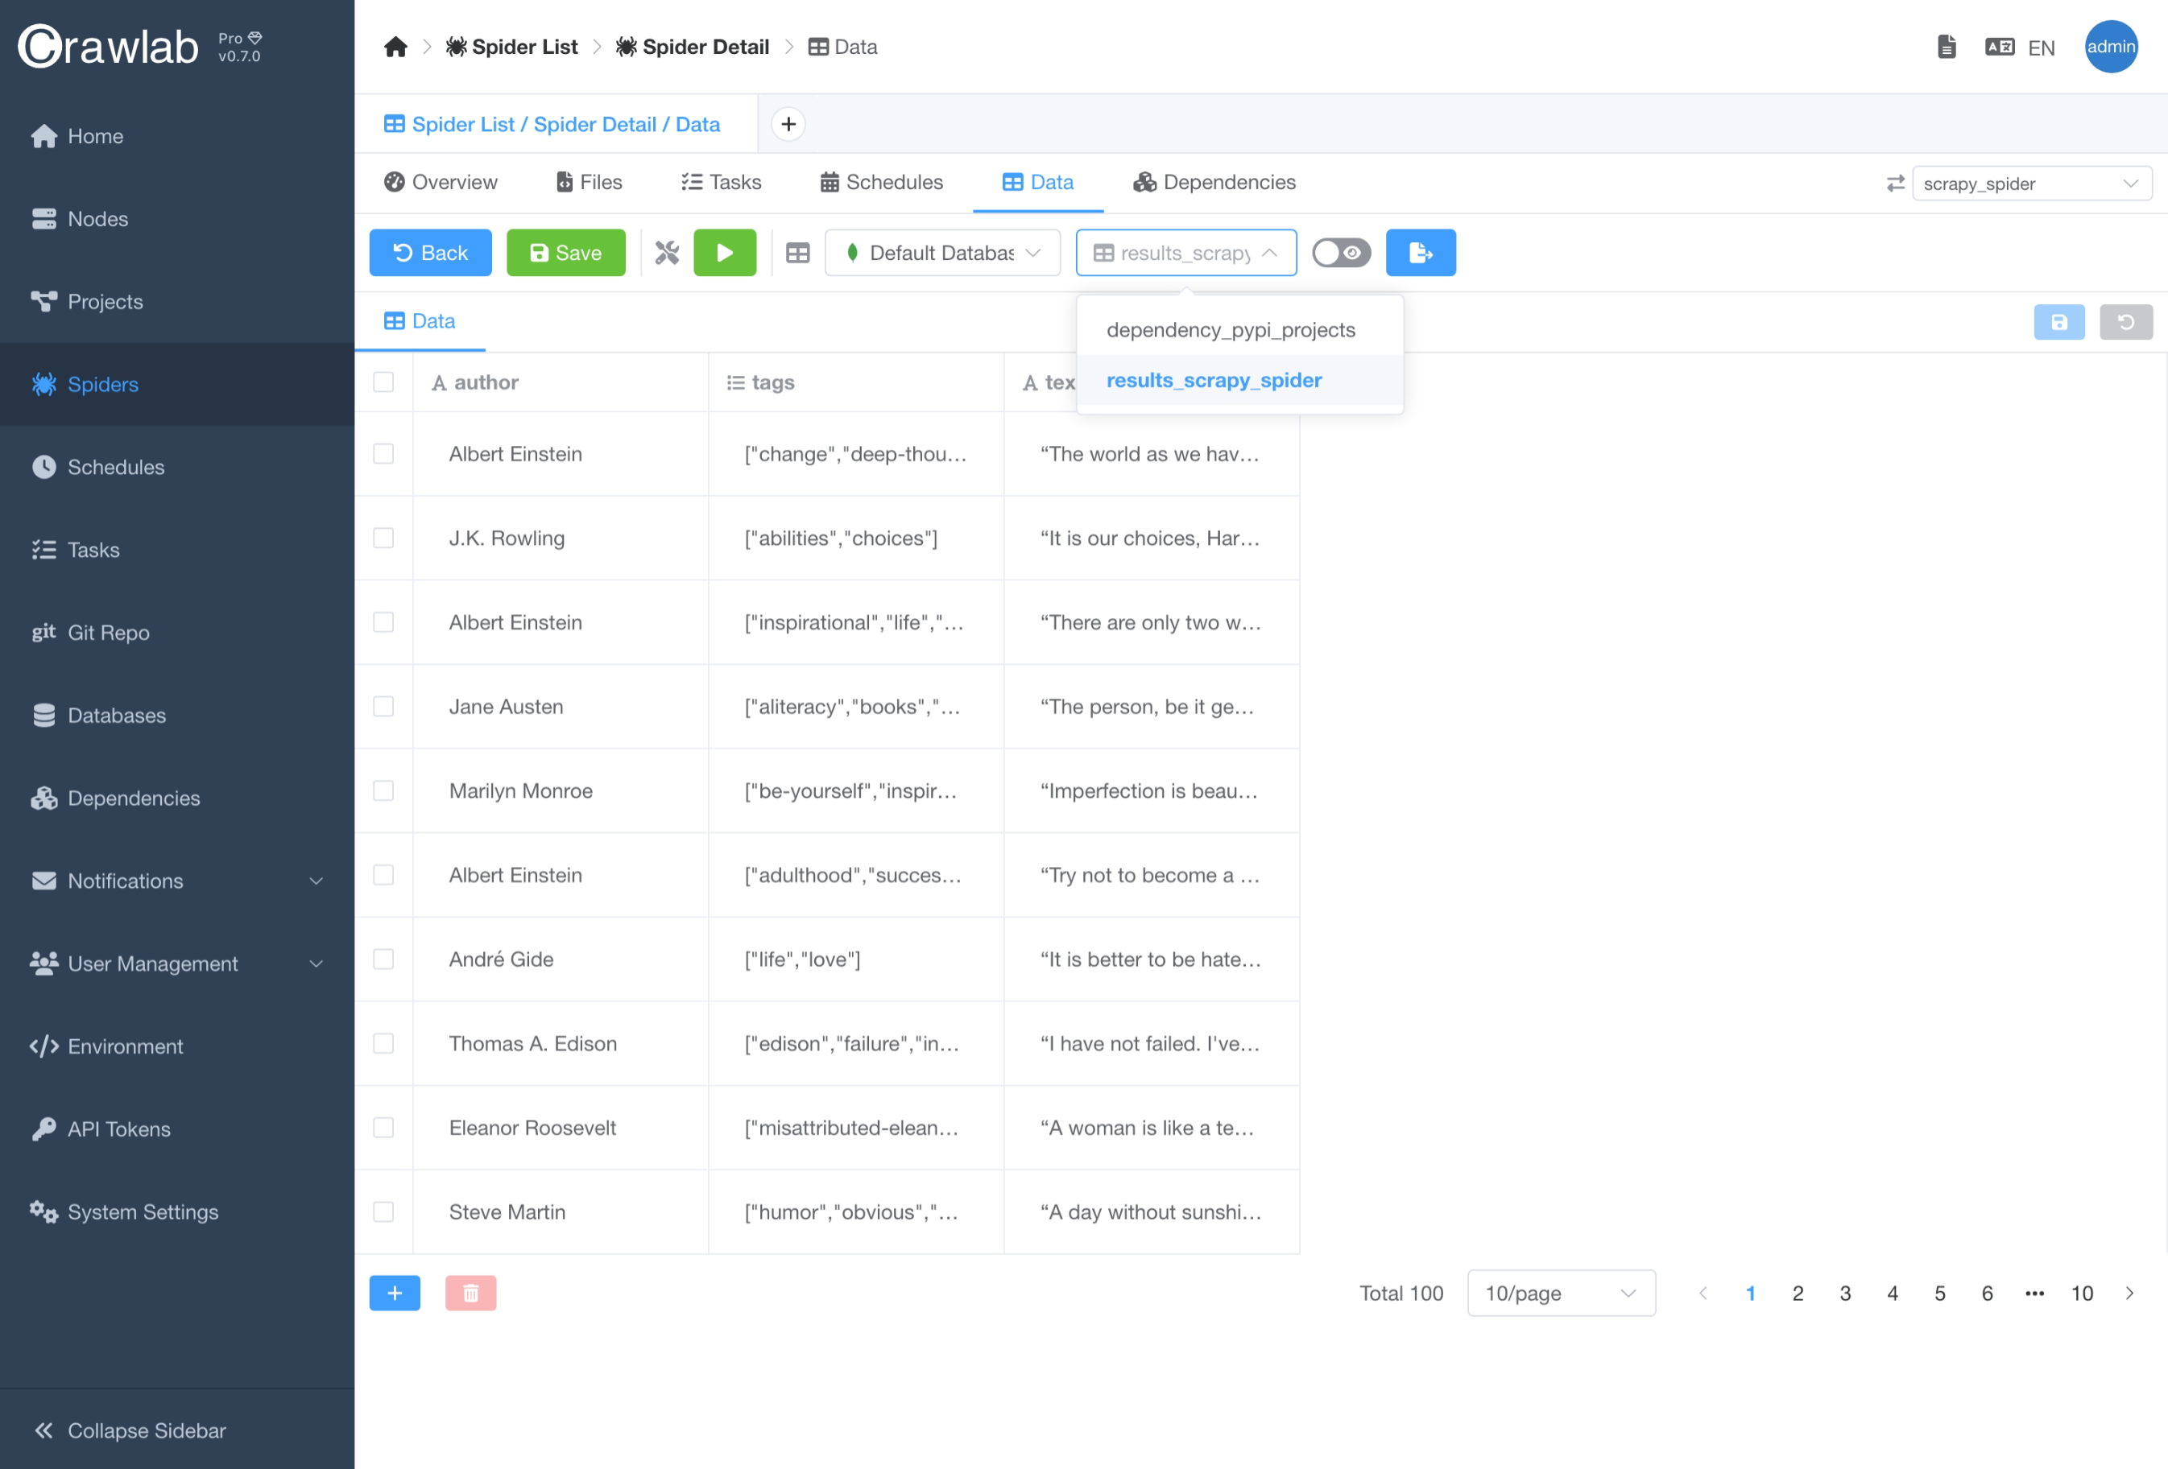The width and height of the screenshot is (2168, 1469).
Task: Go to page 4 of results
Action: pos(1892,1293)
